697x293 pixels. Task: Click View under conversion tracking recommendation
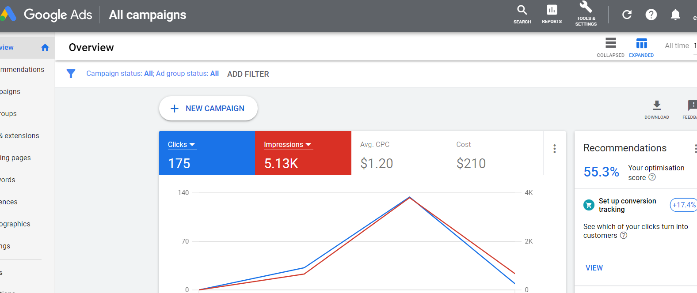(594, 268)
